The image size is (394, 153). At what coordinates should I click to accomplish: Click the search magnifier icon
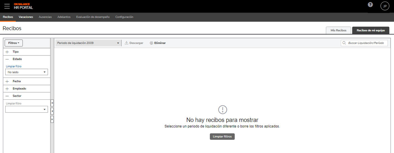344,43
